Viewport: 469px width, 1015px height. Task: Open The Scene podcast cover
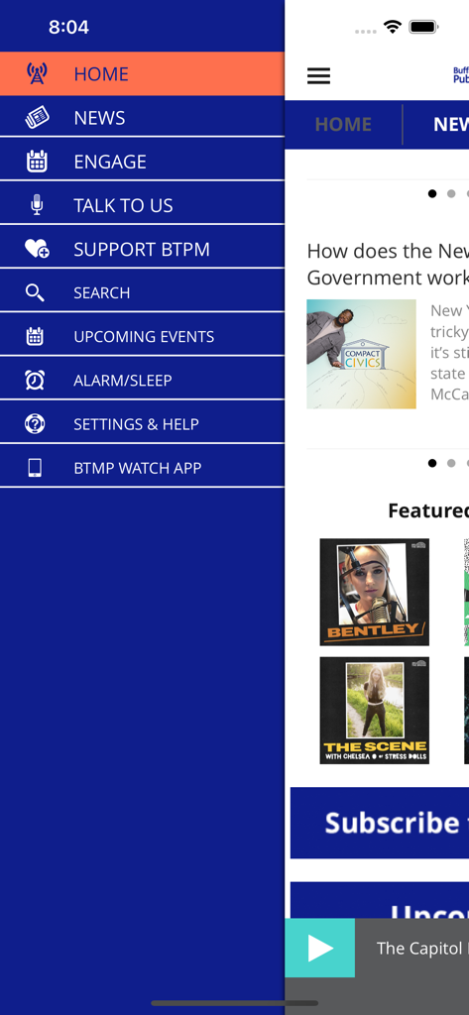pyautogui.click(x=375, y=710)
